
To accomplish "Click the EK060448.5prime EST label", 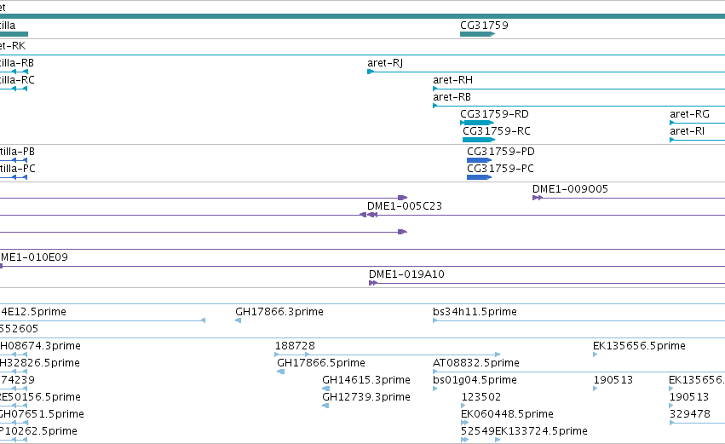I will [x=507, y=414].
